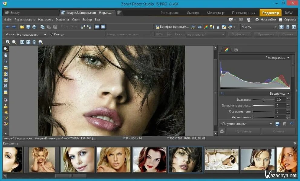Switch to the Менеджер tab
Screen dimensions: 300x181
click(x=215, y=13)
